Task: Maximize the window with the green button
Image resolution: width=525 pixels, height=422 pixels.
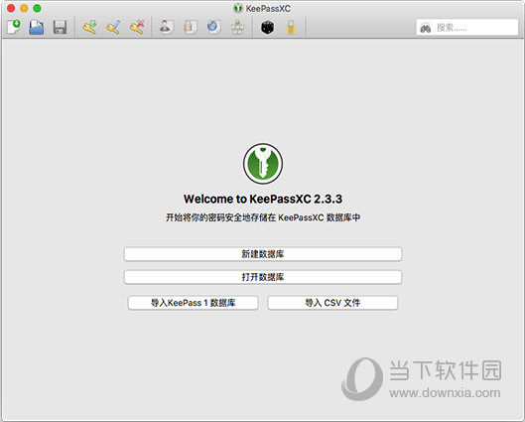Action: [37, 8]
